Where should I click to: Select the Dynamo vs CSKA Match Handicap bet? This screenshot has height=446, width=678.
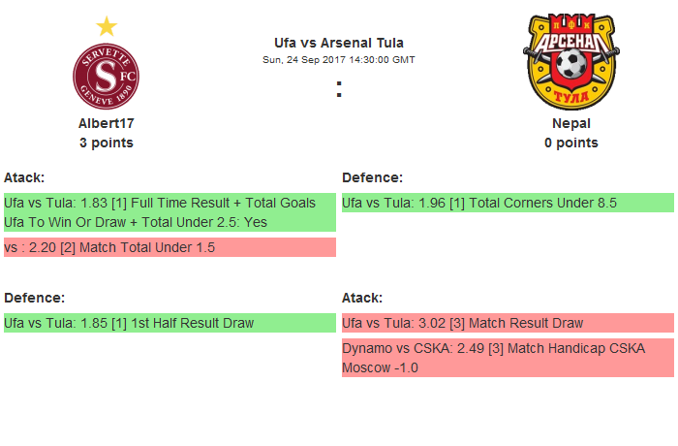coord(508,358)
